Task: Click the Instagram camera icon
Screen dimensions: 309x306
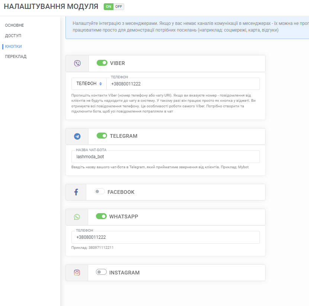Action: pos(77,273)
